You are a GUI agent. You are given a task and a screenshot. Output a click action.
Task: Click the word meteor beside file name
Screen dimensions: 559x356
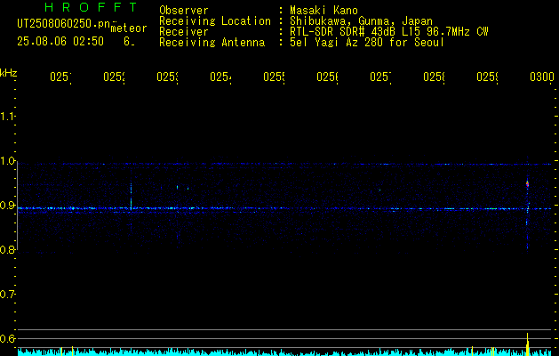129,28
